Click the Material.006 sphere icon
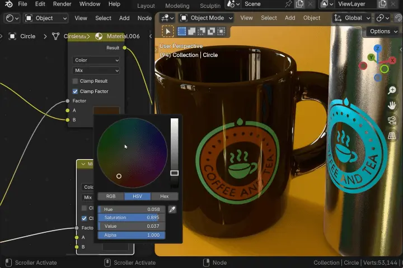Image resolution: width=403 pixels, height=268 pixels. pyautogui.click(x=99, y=36)
